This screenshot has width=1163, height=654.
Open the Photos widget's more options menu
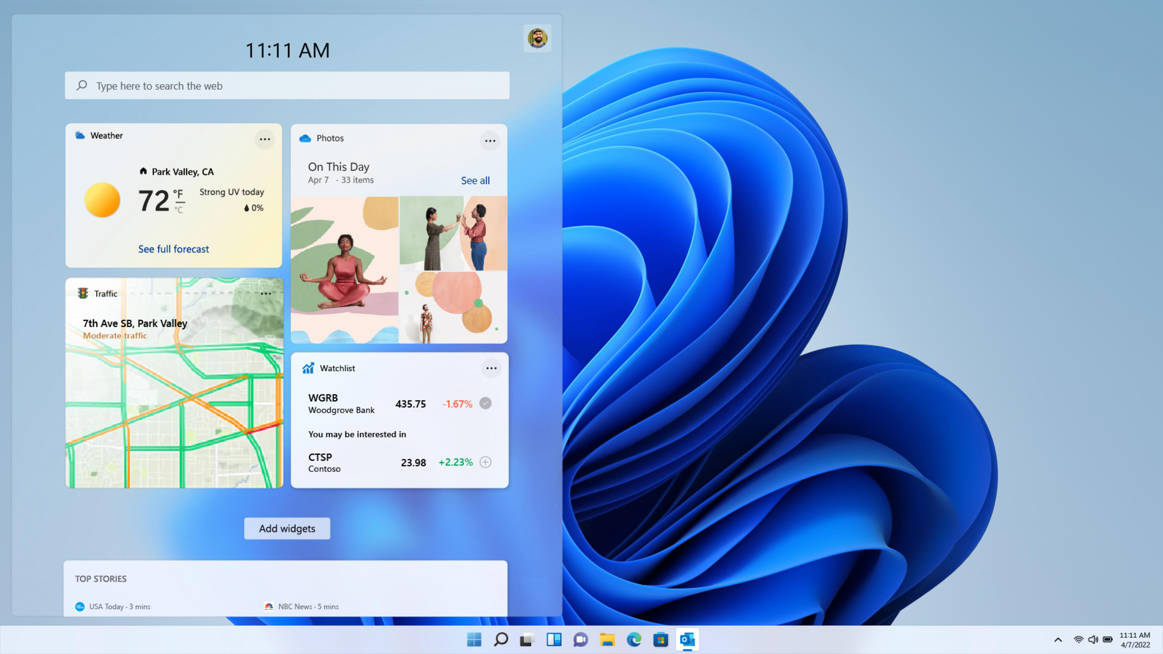pos(490,141)
